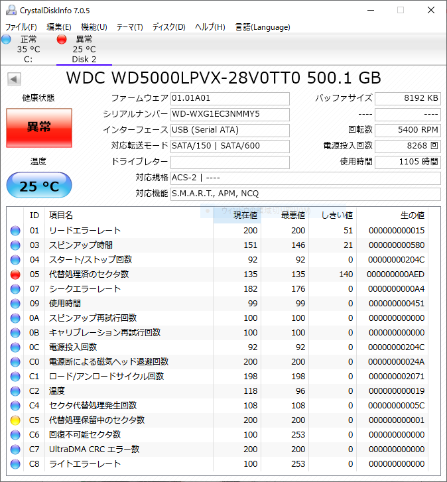This screenshot has height=482, width=447.
Task: Open the ヘルプ(H) menu
Action: tap(210, 27)
